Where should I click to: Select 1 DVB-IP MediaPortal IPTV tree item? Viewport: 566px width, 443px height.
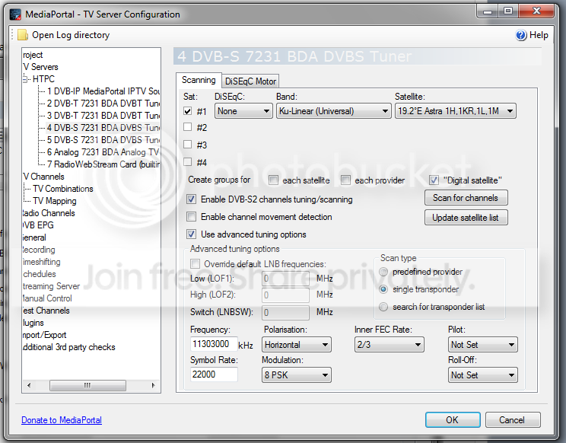(x=103, y=91)
